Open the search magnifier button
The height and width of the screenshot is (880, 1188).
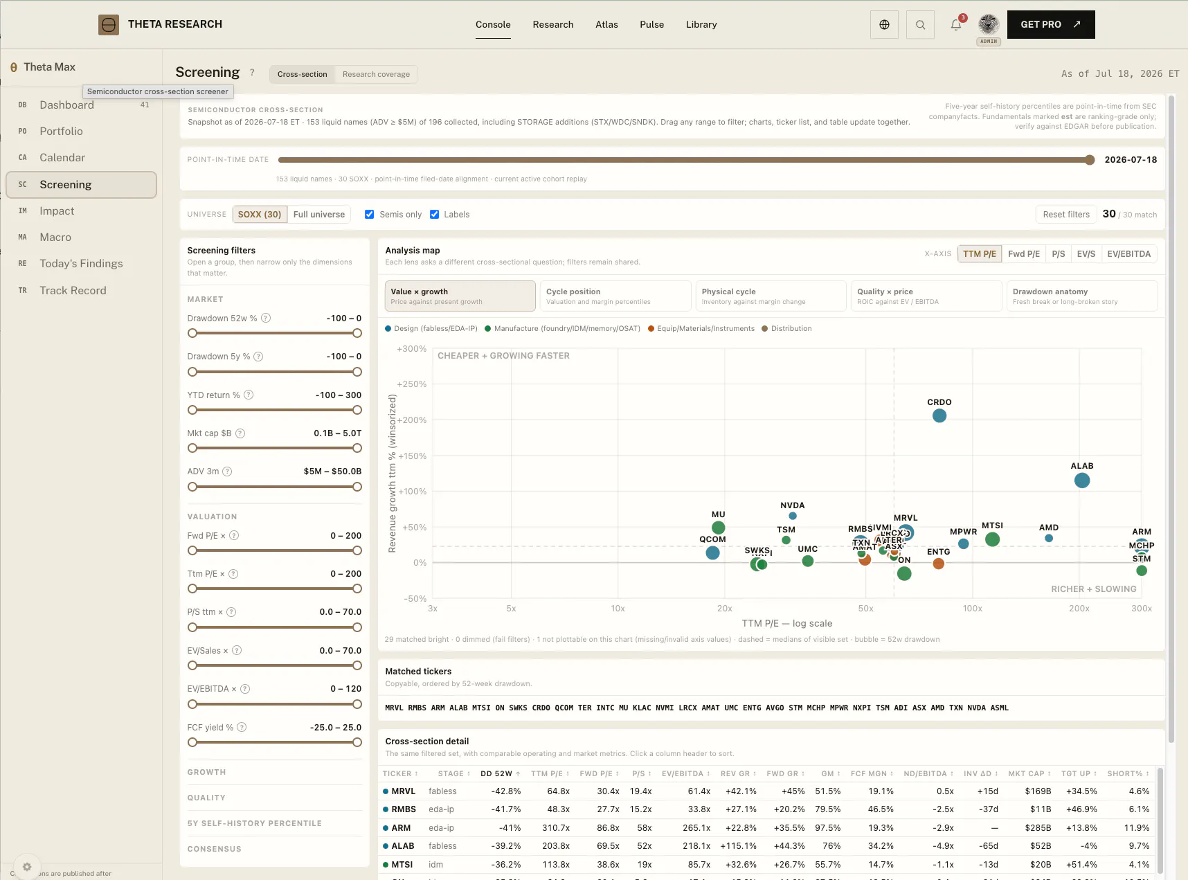(920, 25)
